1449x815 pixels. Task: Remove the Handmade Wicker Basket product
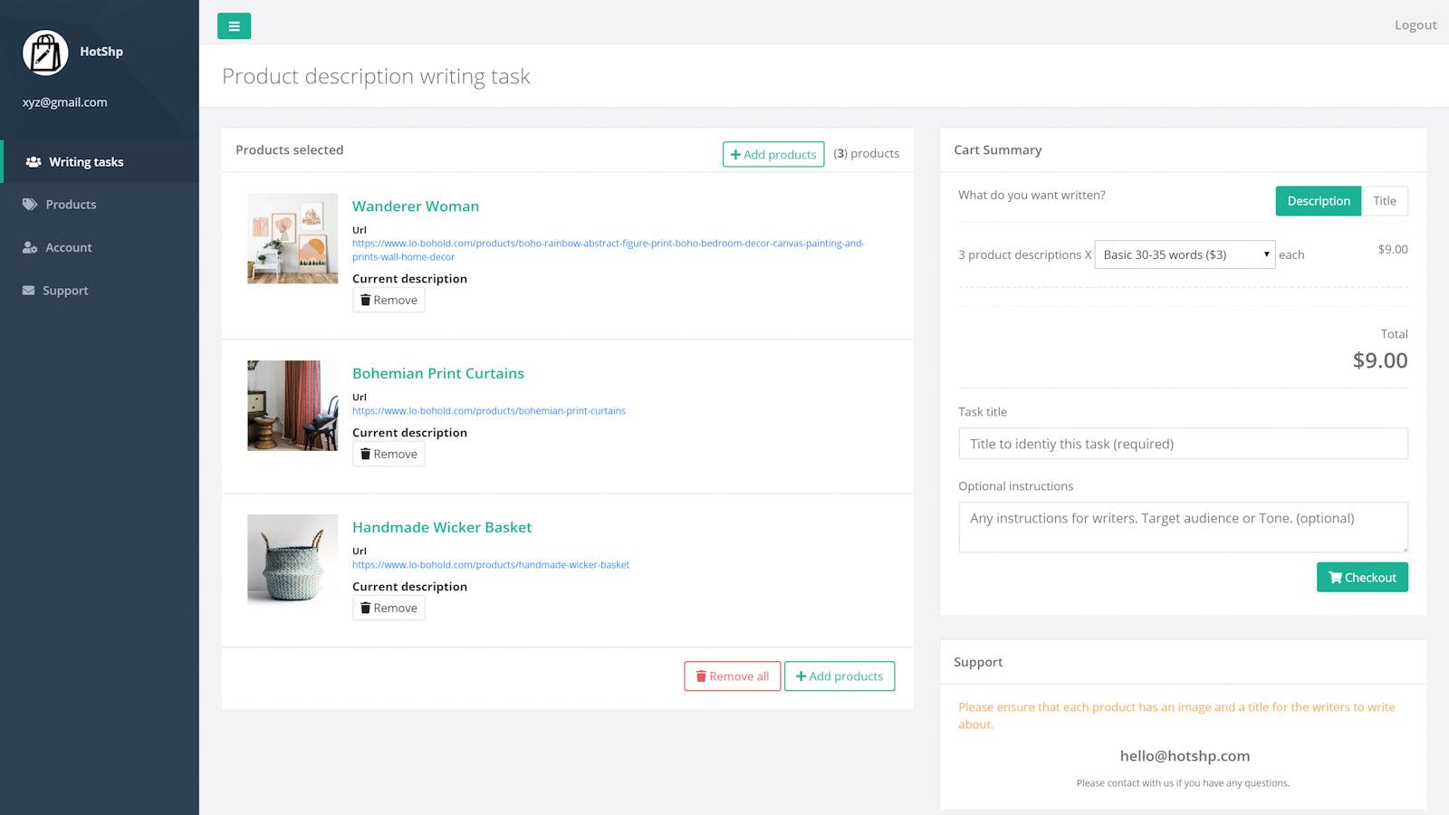click(x=389, y=608)
